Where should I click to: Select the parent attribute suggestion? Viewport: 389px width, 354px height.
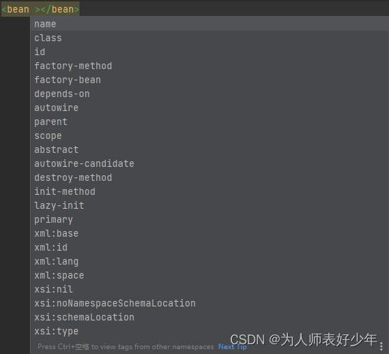(x=209, y=121)
